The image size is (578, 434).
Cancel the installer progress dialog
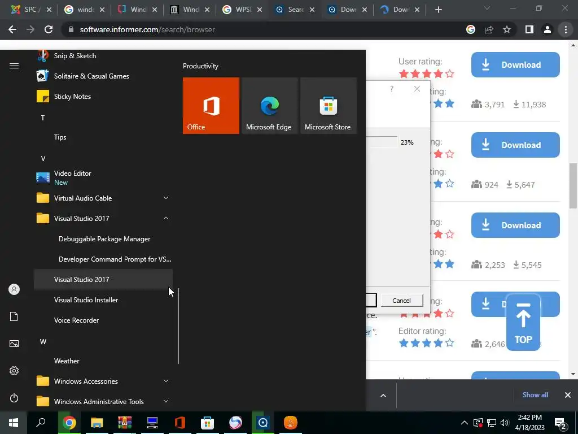point(401,301)
